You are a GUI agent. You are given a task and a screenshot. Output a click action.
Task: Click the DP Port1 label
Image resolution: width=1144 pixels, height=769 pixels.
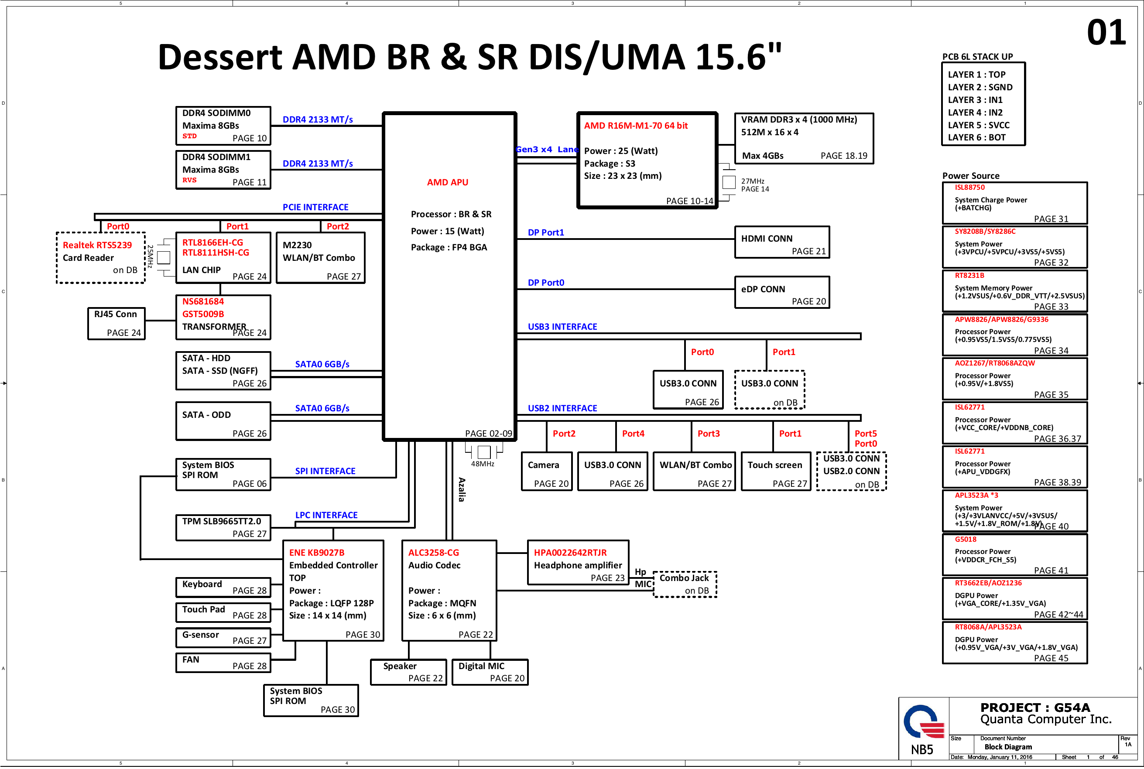545,232
